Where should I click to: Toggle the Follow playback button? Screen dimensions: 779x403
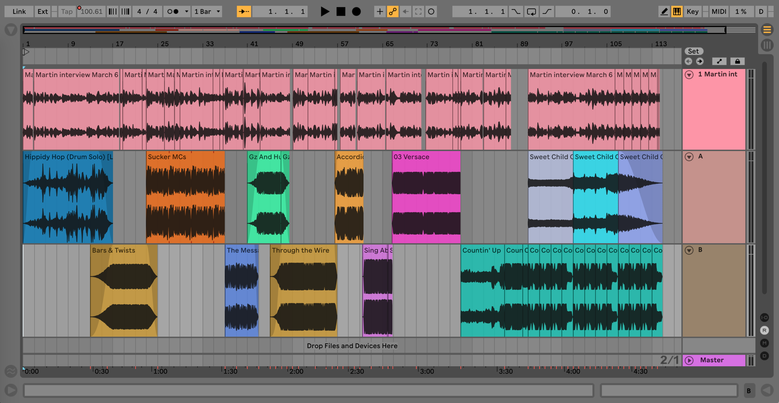tap(244, 11)
